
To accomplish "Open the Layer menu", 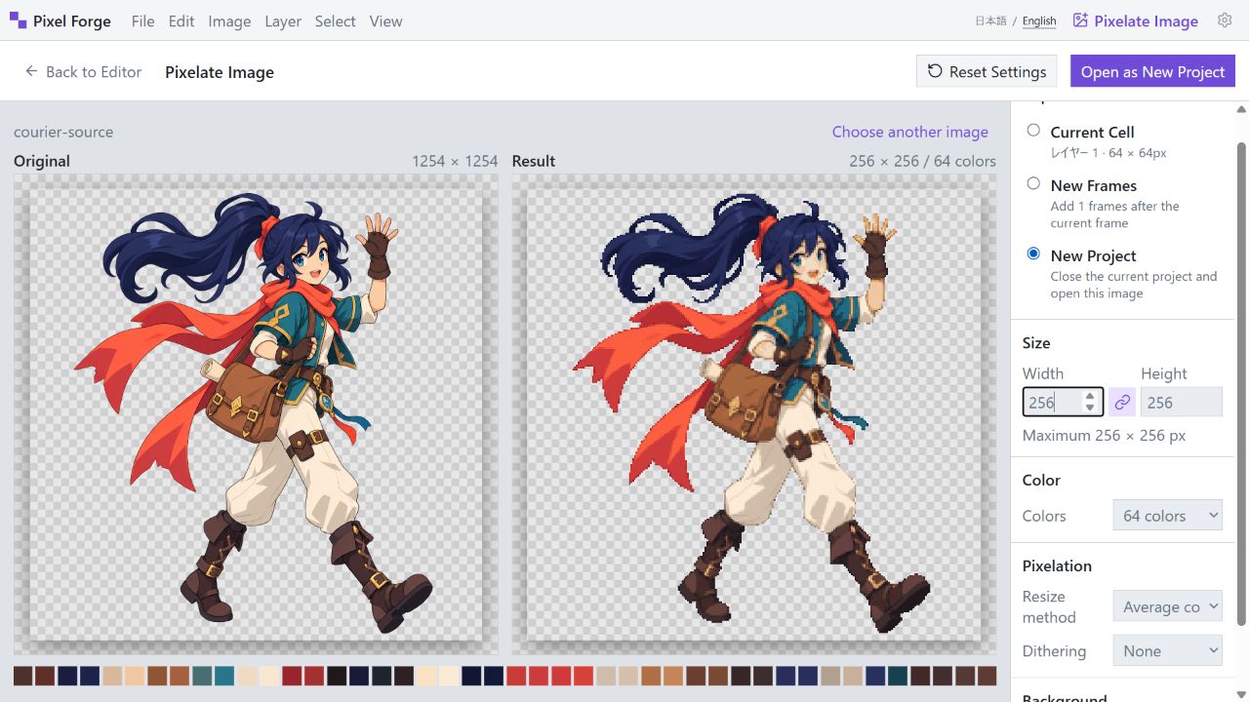I will (x=283, y=20).
